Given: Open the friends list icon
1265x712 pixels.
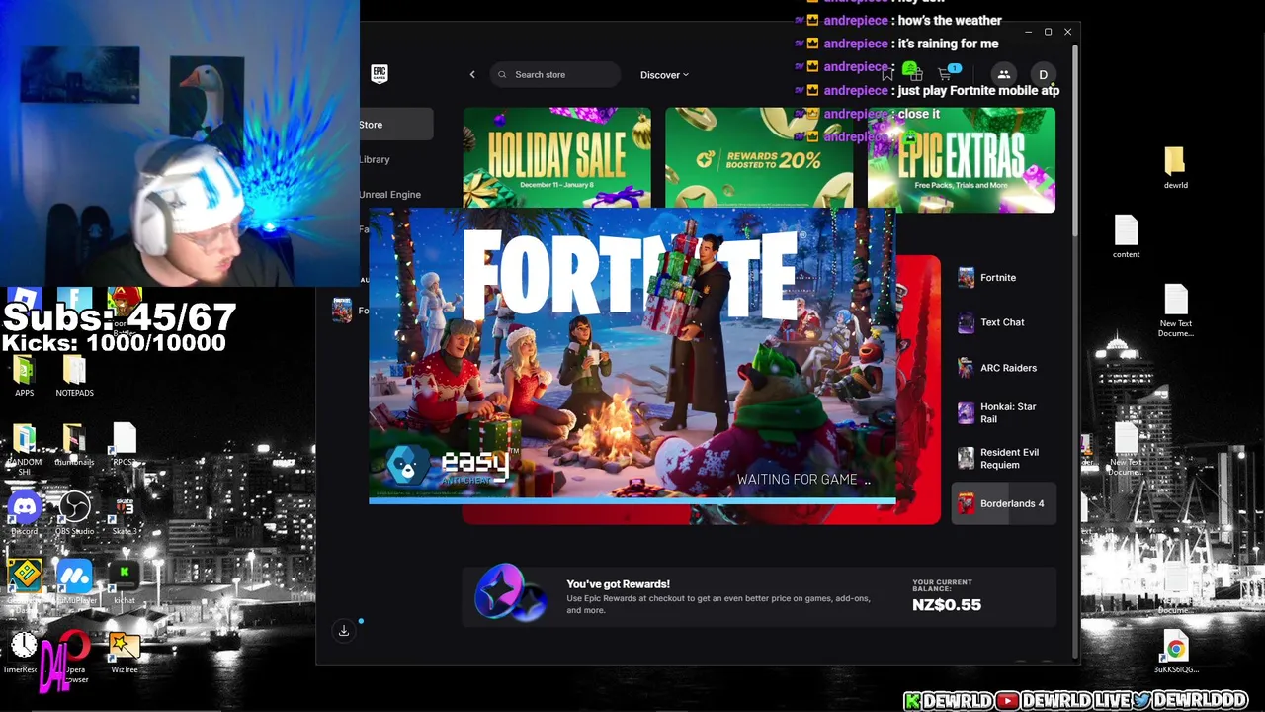Looking at the screenshot, I should coord(1003,74).
